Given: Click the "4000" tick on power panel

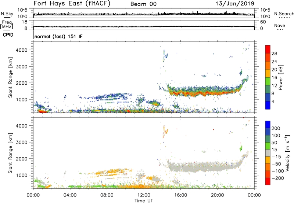Looking at the screenshot, I should [x=22, y=50].
